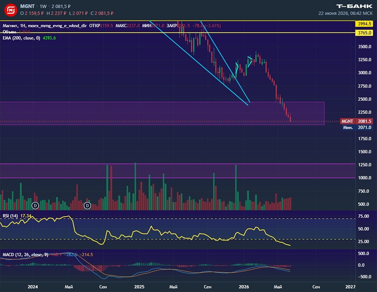Click 3500.0 on the price axis
This screenshot has width=377, height=292.
[365, 47]
